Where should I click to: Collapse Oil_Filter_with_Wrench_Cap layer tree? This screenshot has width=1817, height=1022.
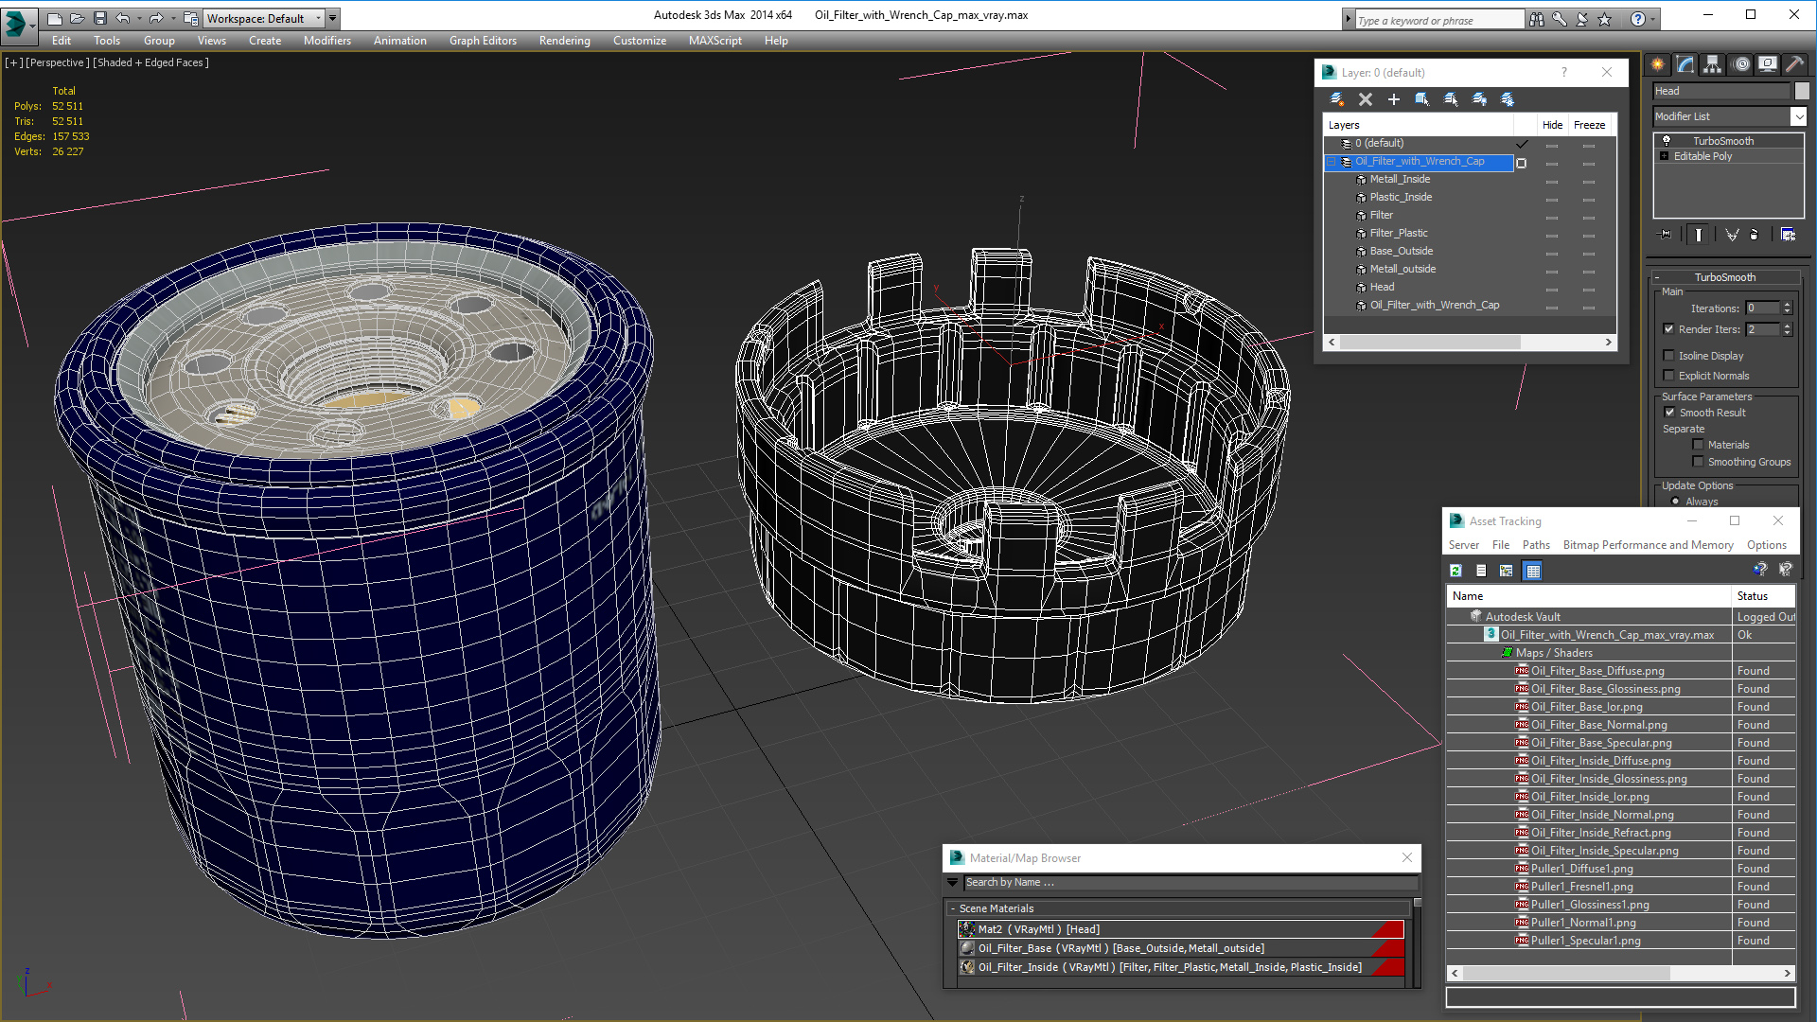[1332, 162]
